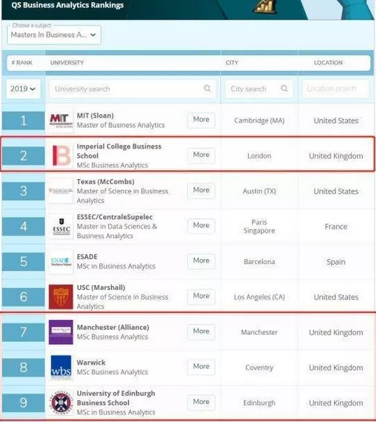The image size is (376, 422).
Task: Click More button for ESSEC/CentraleSupelec
Action: (201, 226)
